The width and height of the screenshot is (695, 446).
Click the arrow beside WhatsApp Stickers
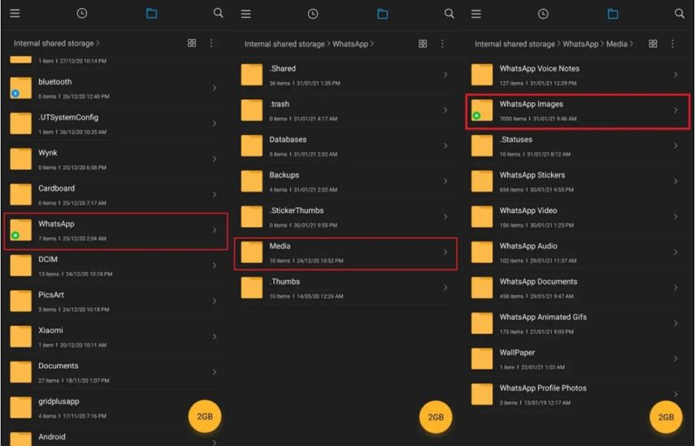click(675, 181)
